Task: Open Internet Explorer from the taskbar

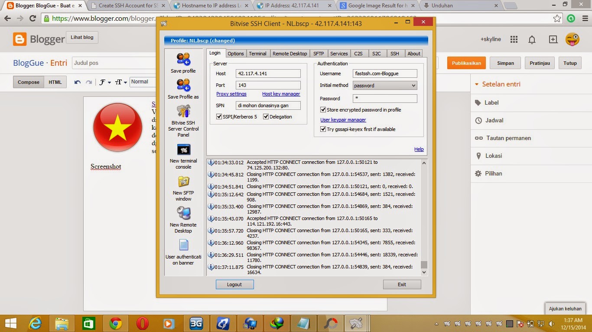Action: click(x=35, y=323)
